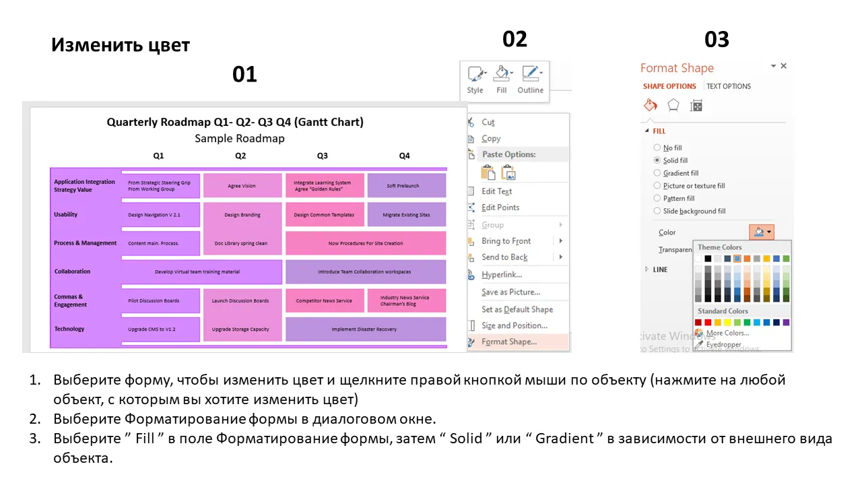Viewport: 862px width, 485px height.
Task: Select the No fill radio button
Action: tap(657, 148)
